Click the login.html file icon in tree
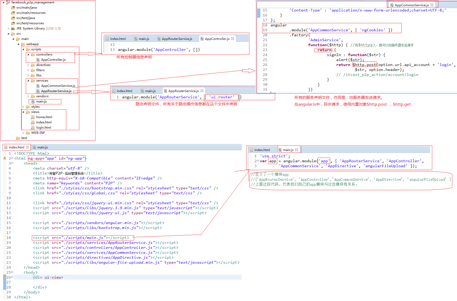This screenshot has width=457, height=301. (33, 128)
